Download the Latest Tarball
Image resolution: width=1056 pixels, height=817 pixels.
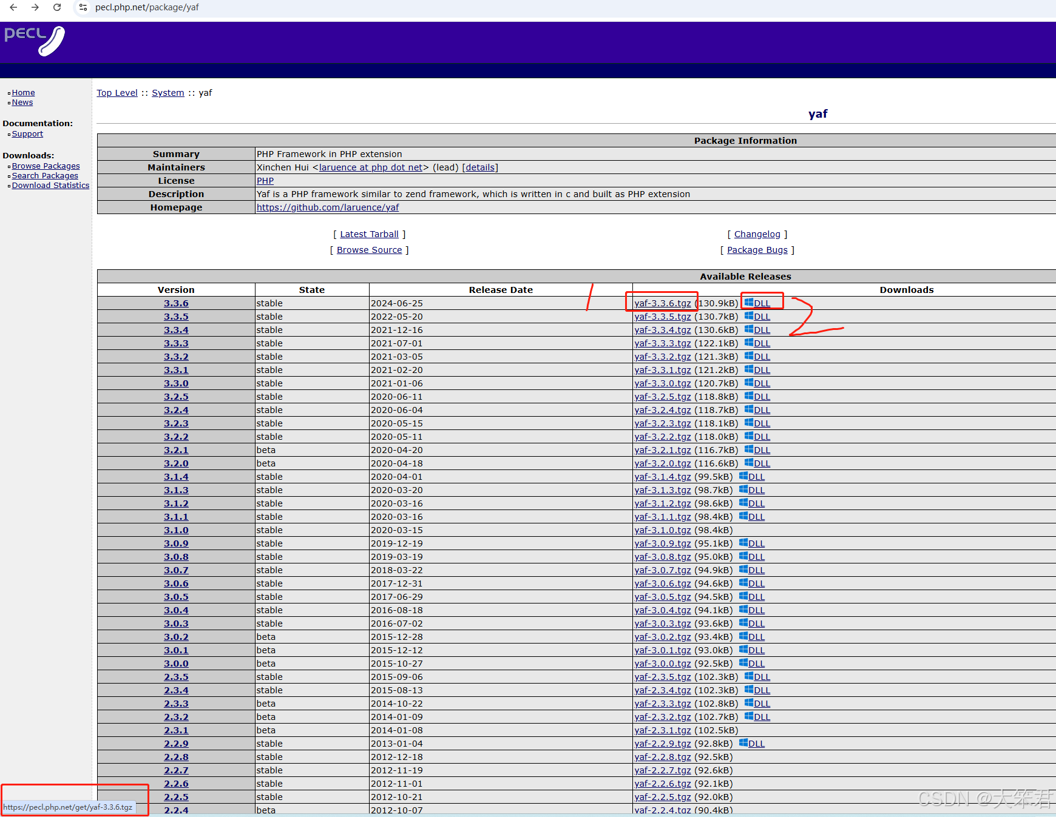click(369, 234)
